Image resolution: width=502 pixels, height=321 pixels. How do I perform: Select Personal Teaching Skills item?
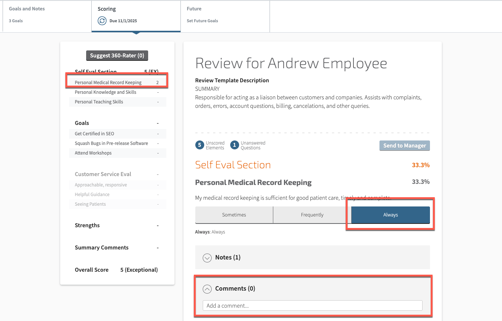pos(117,102)
